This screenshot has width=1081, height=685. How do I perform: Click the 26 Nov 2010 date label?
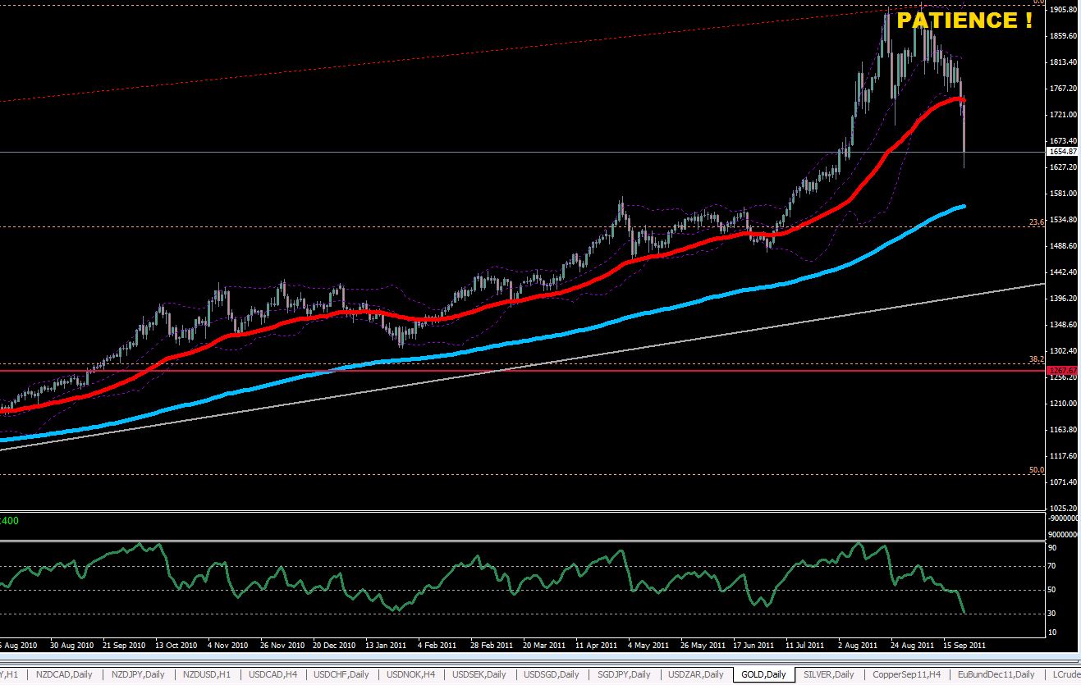click(284, 646)
